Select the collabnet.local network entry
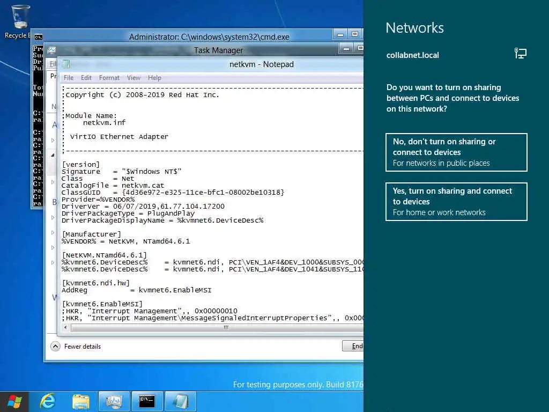Image resolution: width=549 pixels, height=412 pixels. click(x=456, y=55)
